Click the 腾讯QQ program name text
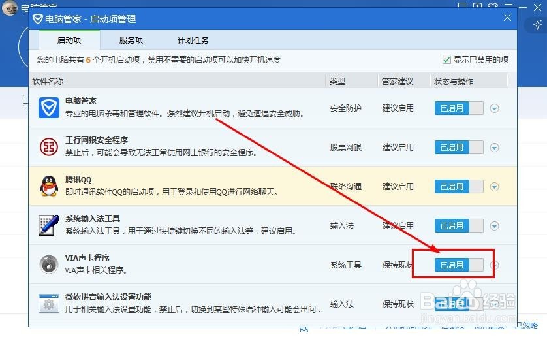Image resolution: width=547 pixels, height=337 pixels. pos(78,180)
